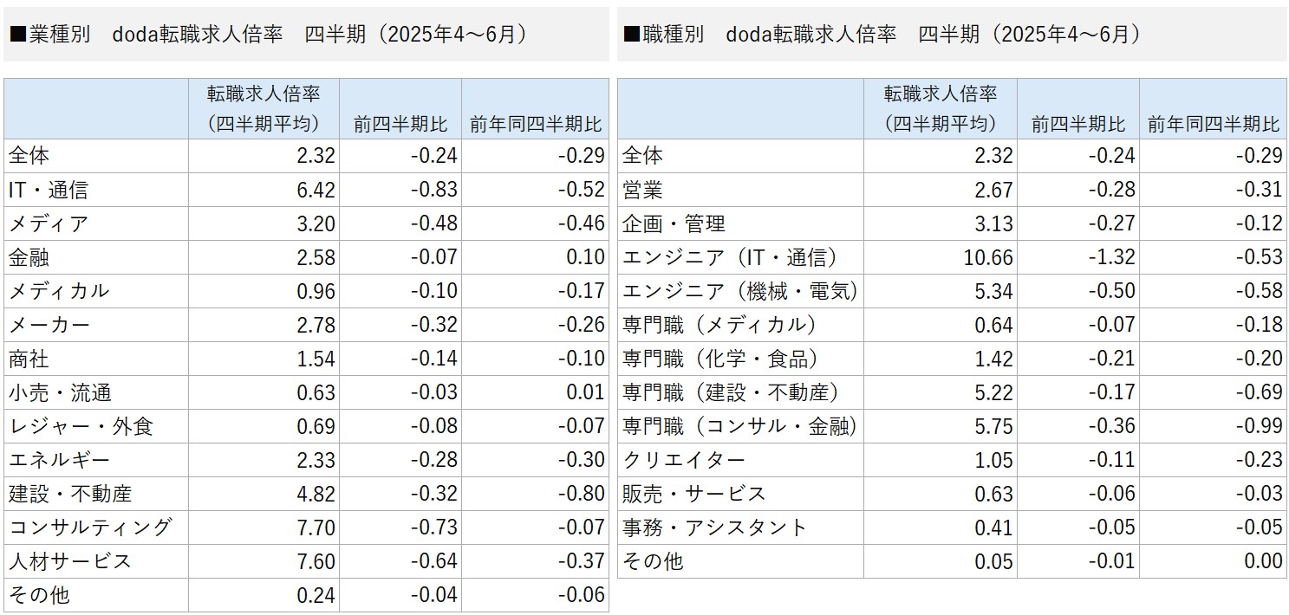Select the 0.64 value for 専門職（メディカル）

coord(993,325)
